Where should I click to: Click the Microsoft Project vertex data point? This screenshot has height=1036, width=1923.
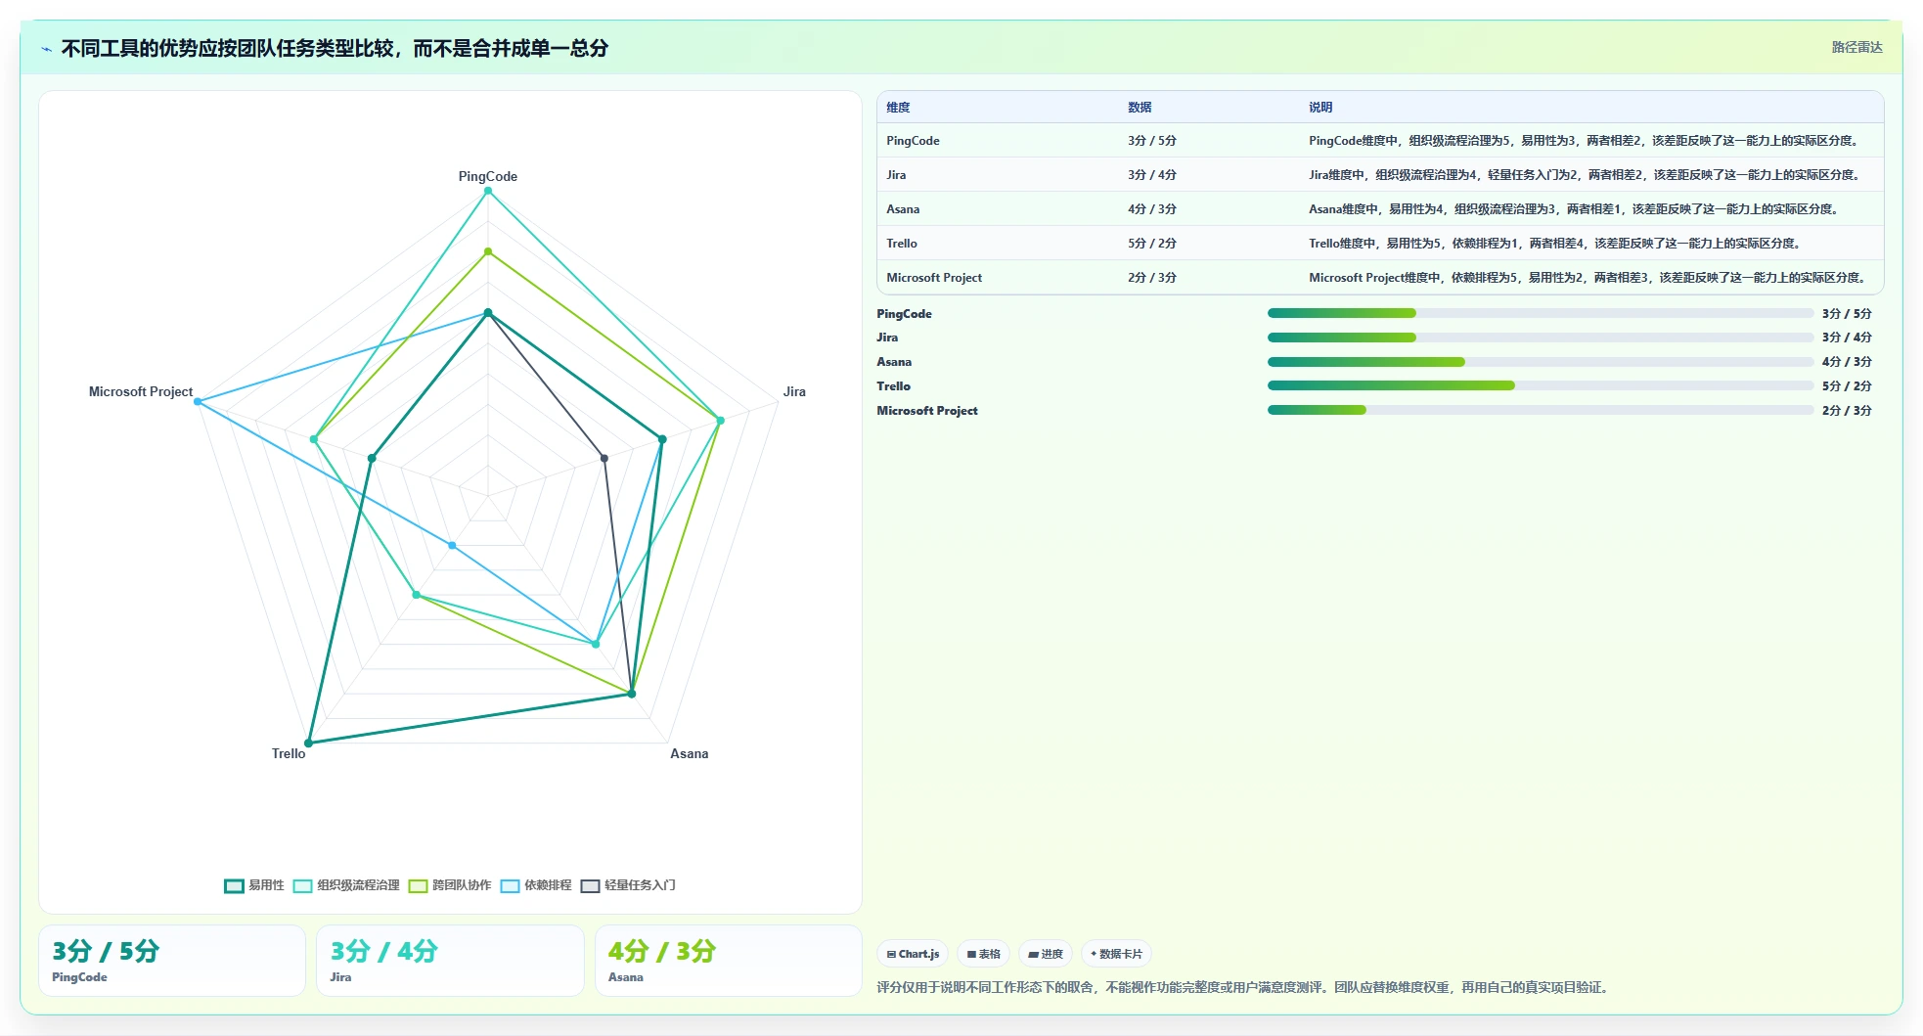[x=198, y=402]
